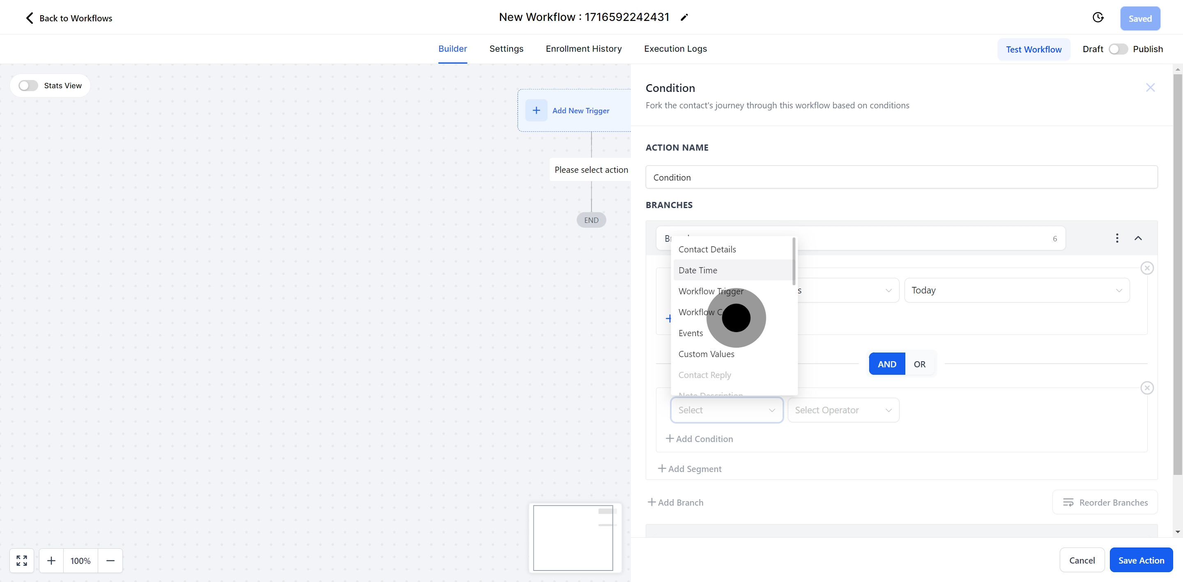Remove the second segment via circled X
The height and width of the screenshot is (582, 1183).
point(1147,388)
